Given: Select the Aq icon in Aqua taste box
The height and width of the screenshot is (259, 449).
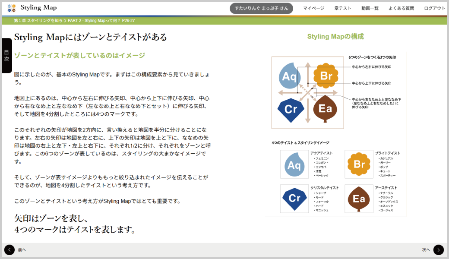Looking at the screenshot, I should coord(294,164).
